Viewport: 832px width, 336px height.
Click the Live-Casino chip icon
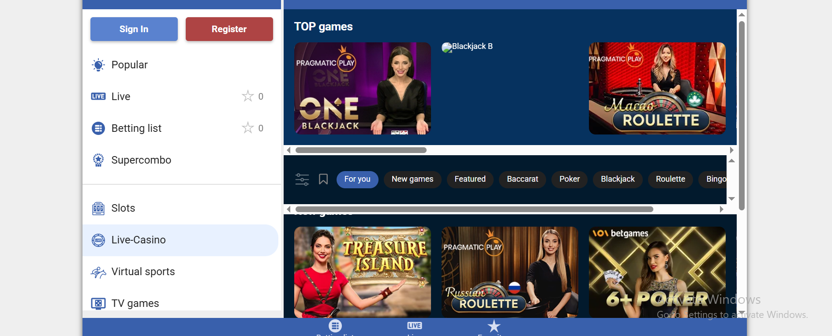pyautogui.click(x=98, y=240)
